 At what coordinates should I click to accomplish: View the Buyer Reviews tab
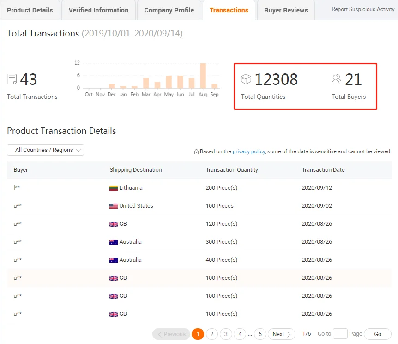click(286, 10)
